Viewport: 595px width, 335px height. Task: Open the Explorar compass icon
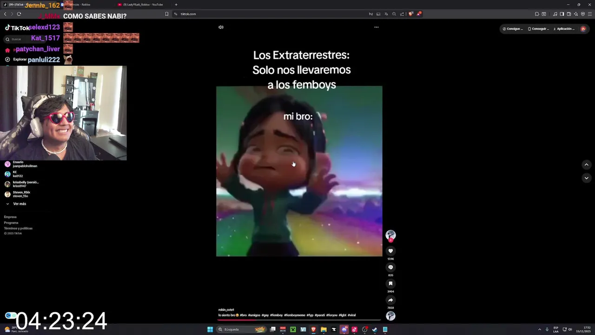(x=7, y=60)
